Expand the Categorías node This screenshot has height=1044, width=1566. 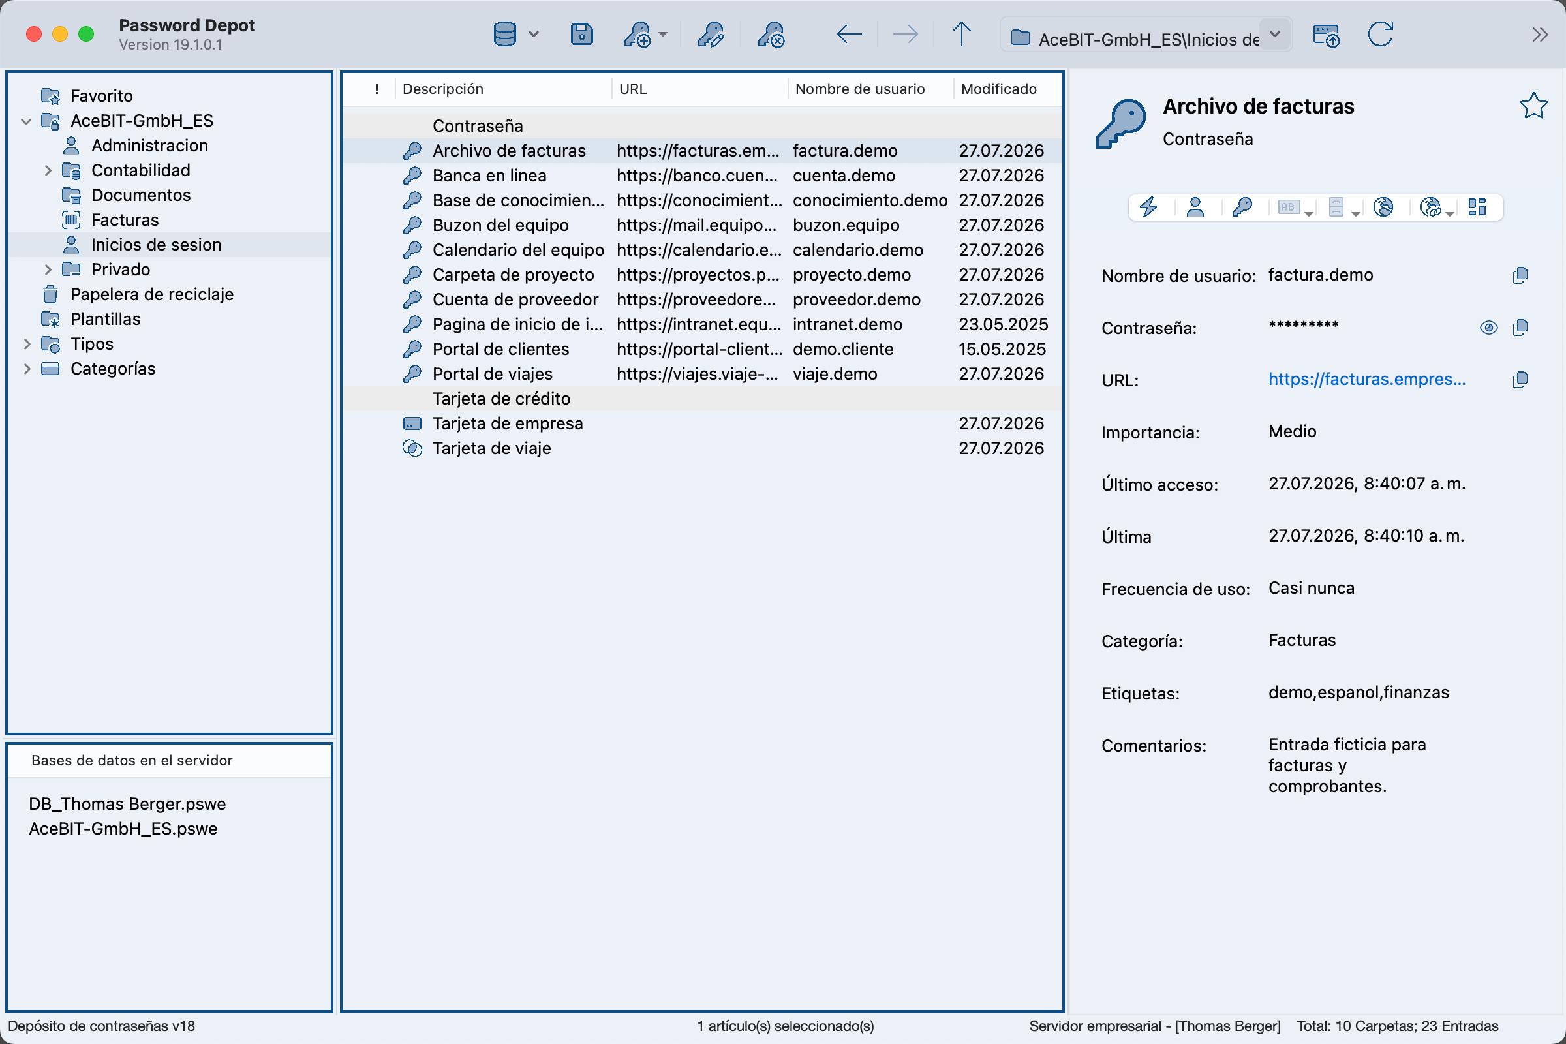27,369
